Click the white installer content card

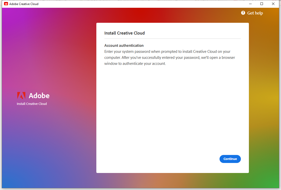point(173,113)
